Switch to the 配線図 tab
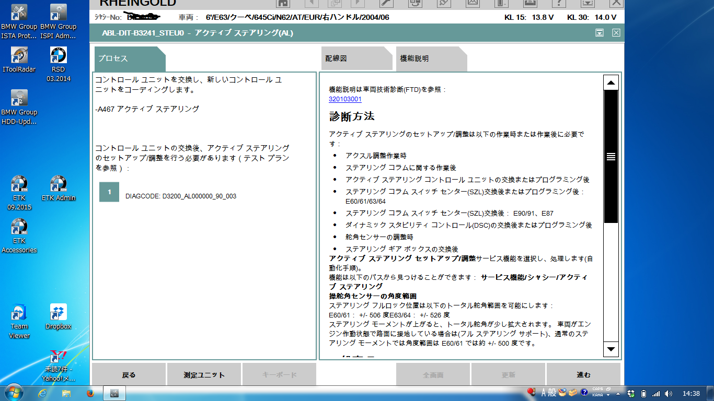The image size is (714, 401). point(356,58)
